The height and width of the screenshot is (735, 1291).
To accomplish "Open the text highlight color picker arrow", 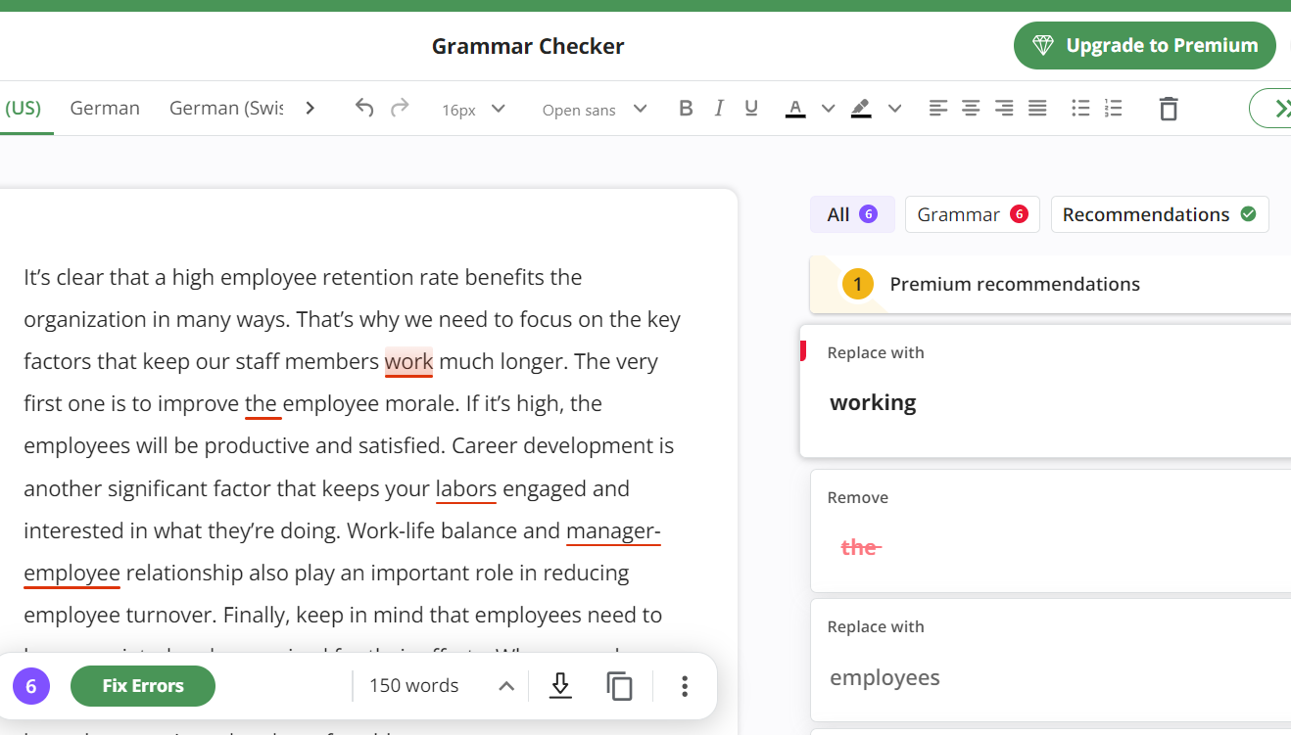I will (894, 109).
